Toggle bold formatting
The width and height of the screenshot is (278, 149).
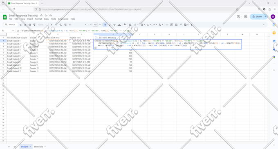point(105,25)
